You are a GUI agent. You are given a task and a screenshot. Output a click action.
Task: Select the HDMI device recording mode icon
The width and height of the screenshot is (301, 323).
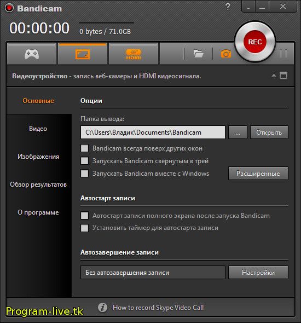(x=134, y=54)
